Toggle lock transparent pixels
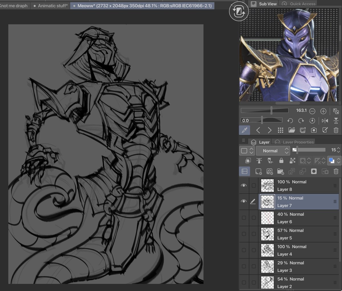Viewport: 342px width, 291px height. (292, 161)
